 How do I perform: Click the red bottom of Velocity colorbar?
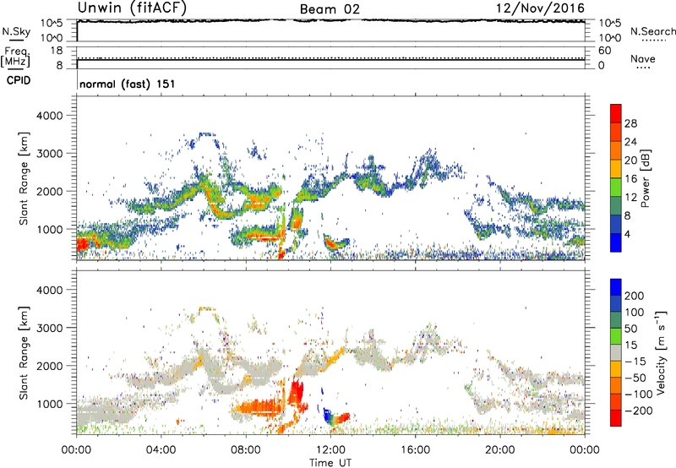point(616,418)
